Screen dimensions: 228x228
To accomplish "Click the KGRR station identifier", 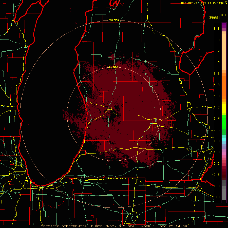I will point(146,226).
